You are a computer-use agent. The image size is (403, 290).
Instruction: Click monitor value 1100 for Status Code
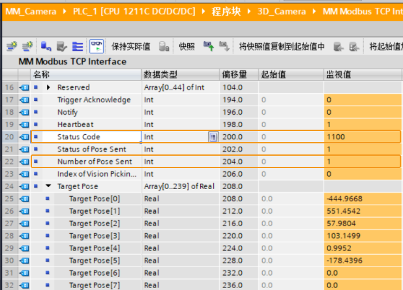click(x=336, y=137)
